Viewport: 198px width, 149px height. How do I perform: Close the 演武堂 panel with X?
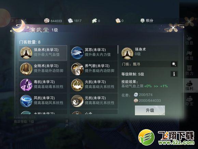coord(173,27)
